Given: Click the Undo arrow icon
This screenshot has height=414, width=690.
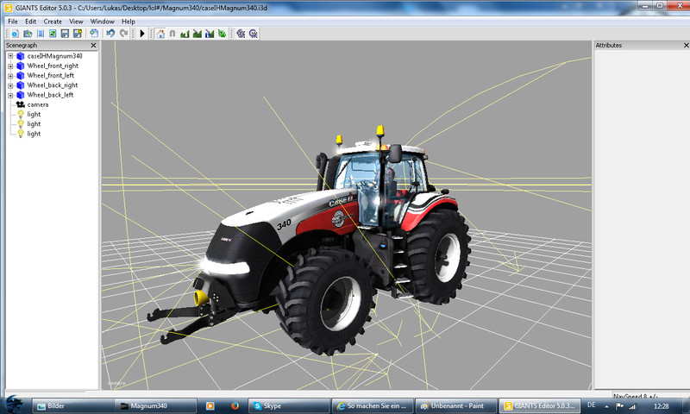Looking at the screenshot, I should pos(110,34).
